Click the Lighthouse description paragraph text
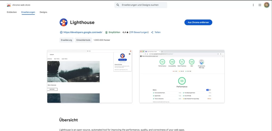The height and width of the screenshot is (131, 272). [122, 130]
